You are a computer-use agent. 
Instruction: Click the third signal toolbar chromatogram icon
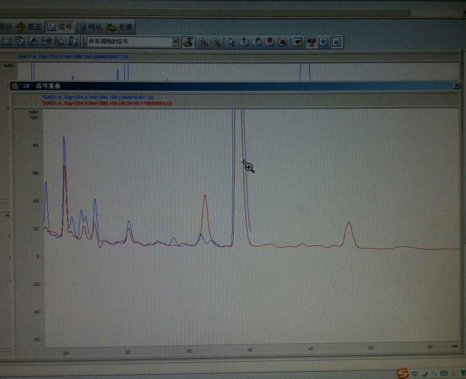coord(33,41)
